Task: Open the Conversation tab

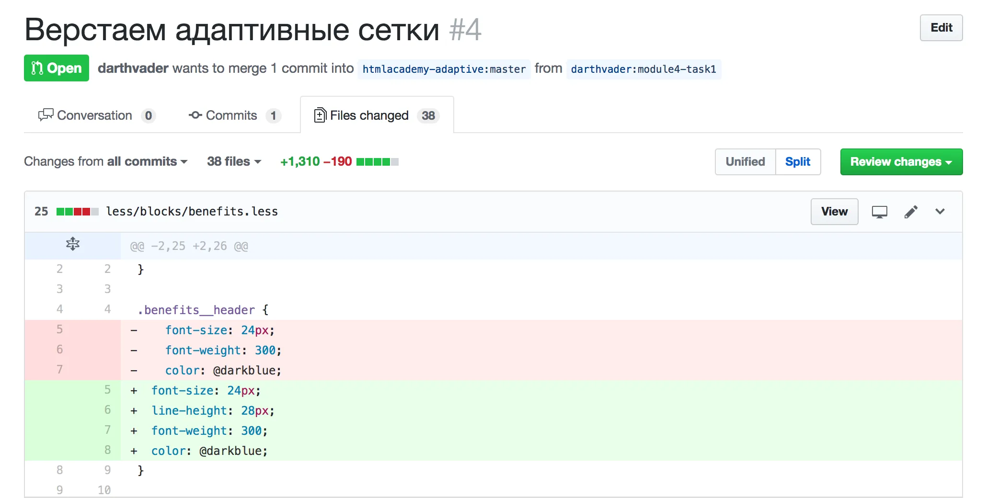Action: [x=94, y=115]
